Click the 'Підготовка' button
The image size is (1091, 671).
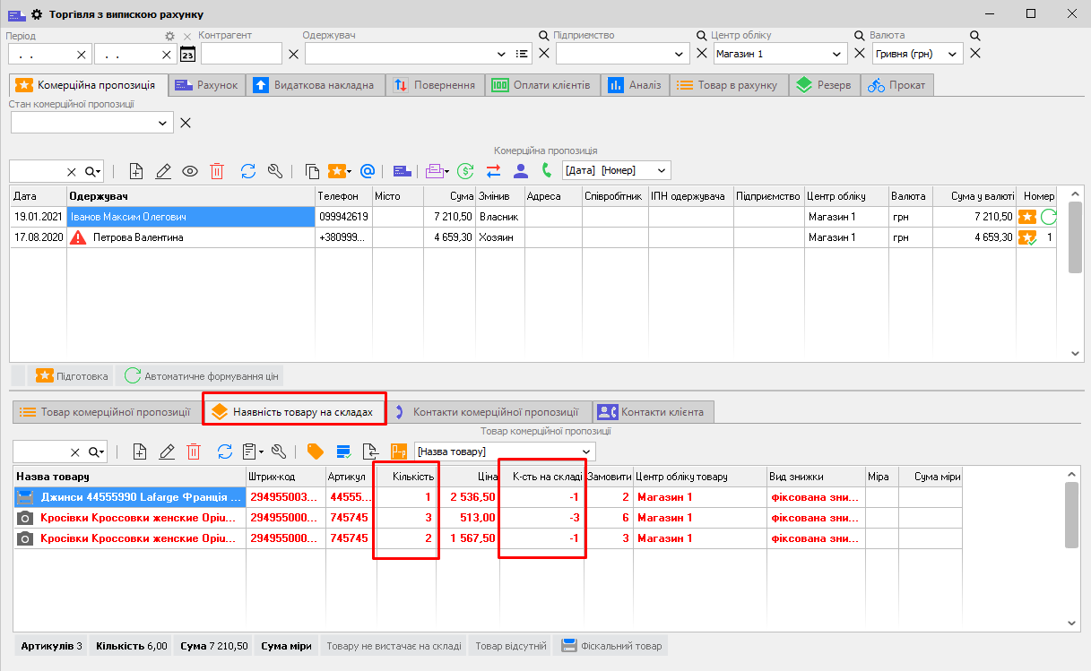[73, 376]
